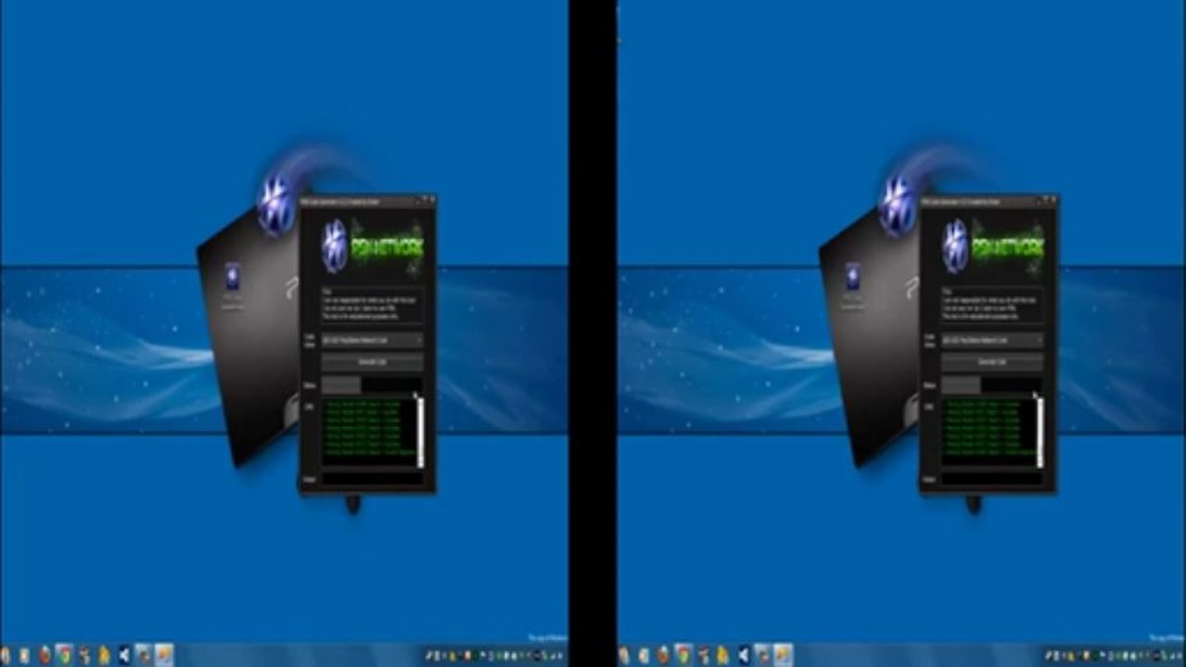
Task: Click Generate Code button in right frame
Action: point(993,361)
